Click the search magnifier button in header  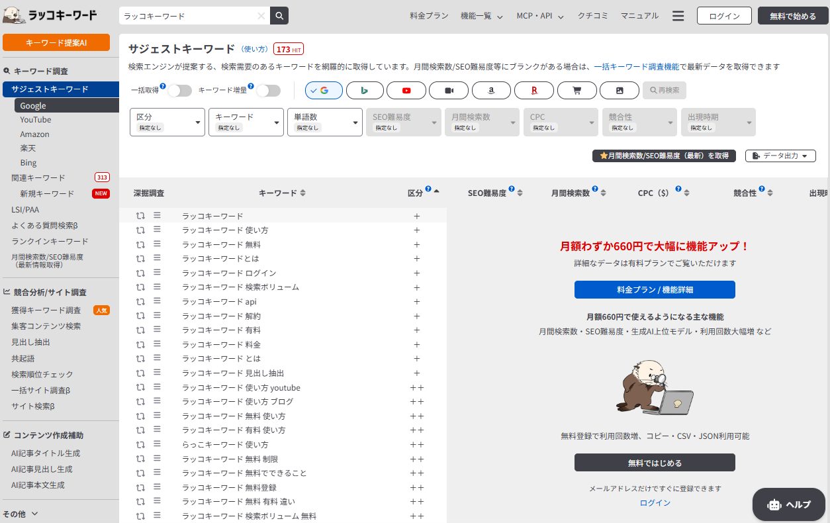(x=279, y=16)
